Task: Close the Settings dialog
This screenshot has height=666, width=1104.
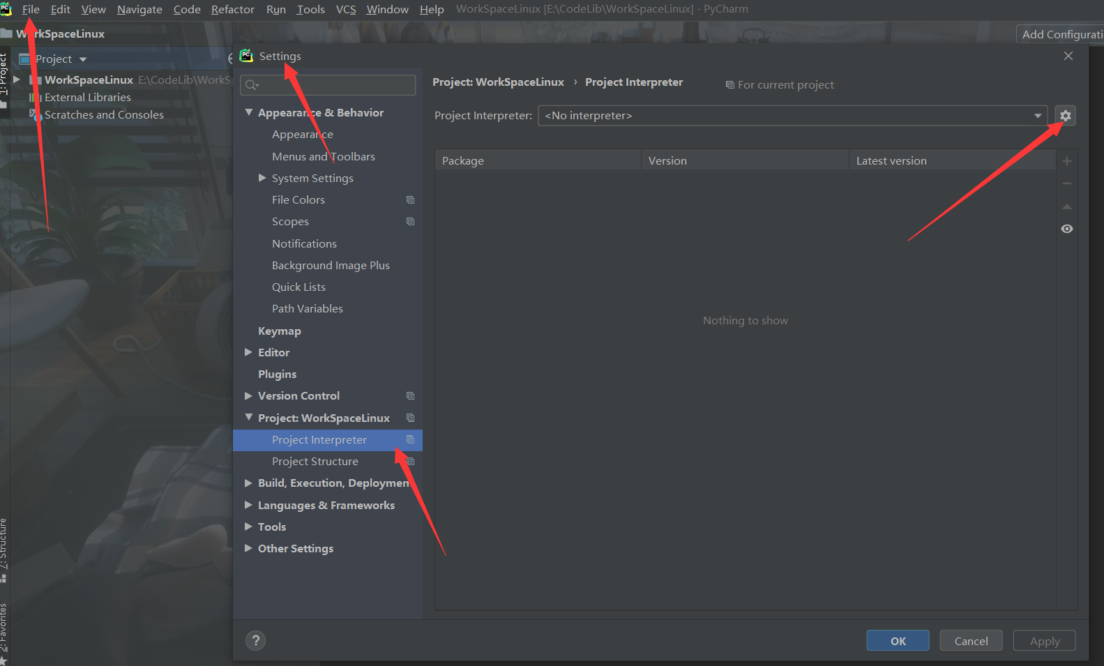Action: tap(1068, 56)
